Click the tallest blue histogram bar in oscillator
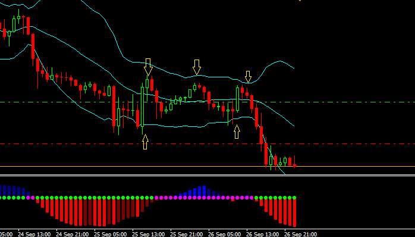415x237 pixels. click(204, 192)
